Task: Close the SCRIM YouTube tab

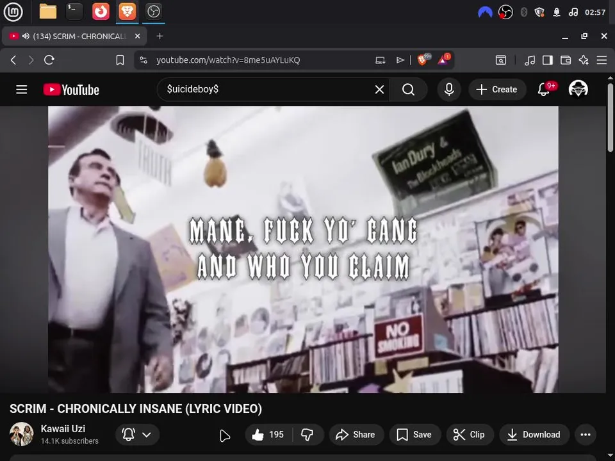Action: tap(137, 36)
